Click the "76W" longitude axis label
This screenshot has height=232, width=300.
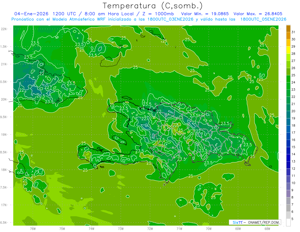[33, 229]
